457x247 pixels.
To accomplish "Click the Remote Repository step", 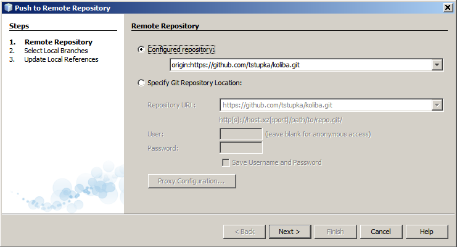I will click(58, 42).
